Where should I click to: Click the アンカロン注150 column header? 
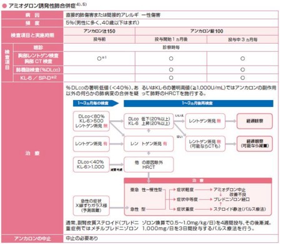tap(99, 31)
